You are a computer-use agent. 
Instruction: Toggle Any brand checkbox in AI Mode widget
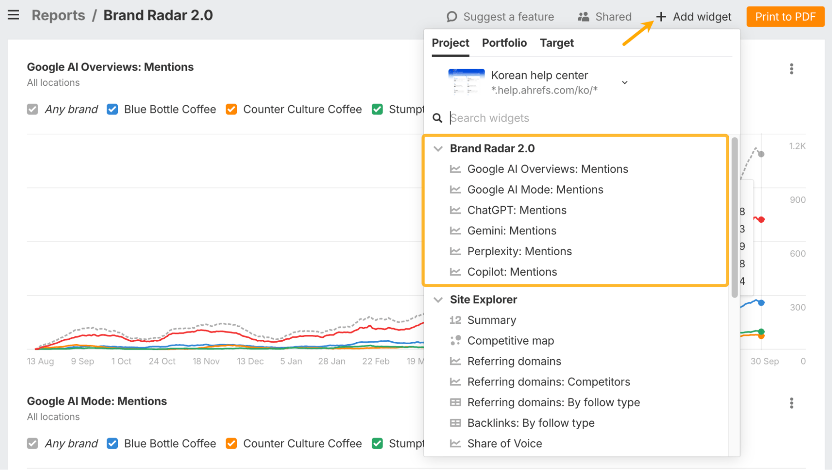click(32, 443)
